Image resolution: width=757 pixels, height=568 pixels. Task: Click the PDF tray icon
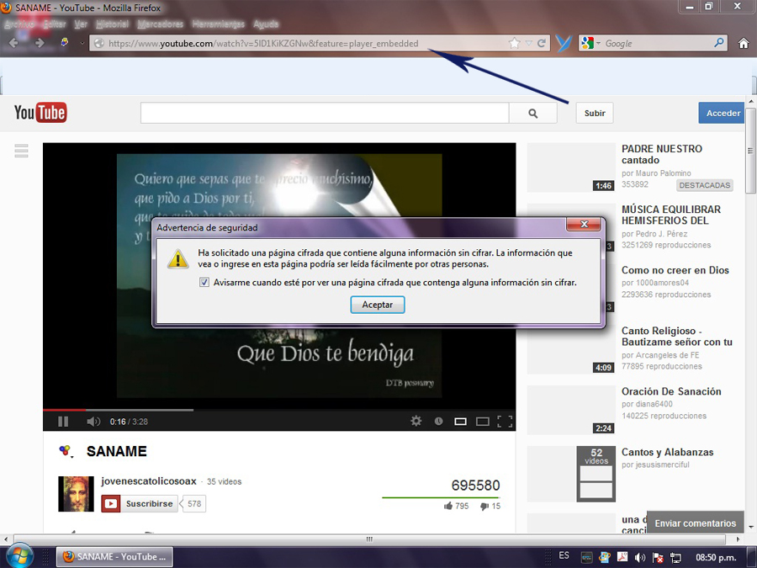[622, 557]
